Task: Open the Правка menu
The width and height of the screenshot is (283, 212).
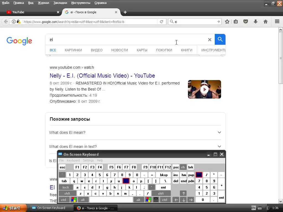Action: [19, 3]
